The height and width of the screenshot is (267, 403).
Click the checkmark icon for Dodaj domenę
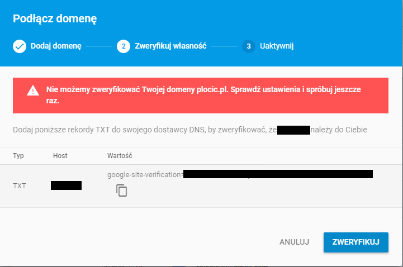tap(20, 46)
